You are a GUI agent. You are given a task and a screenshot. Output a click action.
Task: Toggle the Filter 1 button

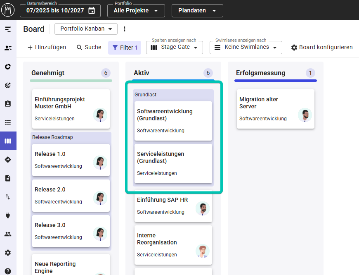125,48
